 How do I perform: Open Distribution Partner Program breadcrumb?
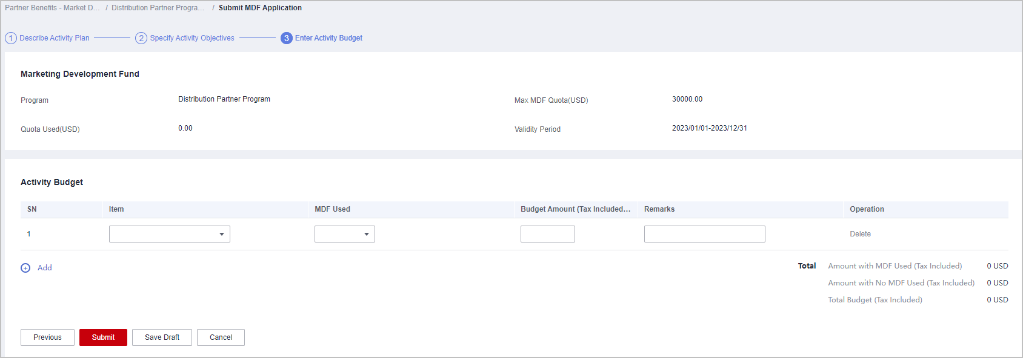click(158, 8)
